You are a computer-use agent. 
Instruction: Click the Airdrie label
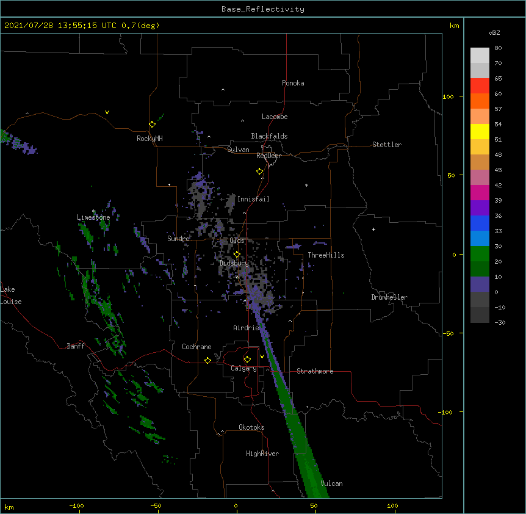[x=246, y=328]
